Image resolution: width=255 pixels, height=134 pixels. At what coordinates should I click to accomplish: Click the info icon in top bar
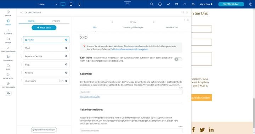click(x=160, y=4)
